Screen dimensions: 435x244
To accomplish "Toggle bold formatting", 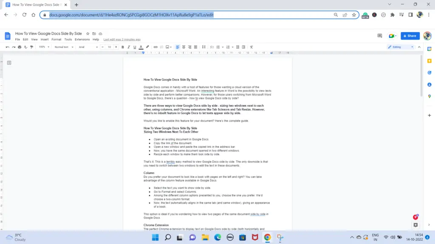I will point(123,47).
